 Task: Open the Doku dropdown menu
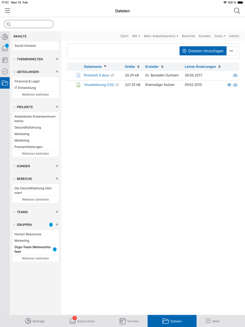(220, 36)
